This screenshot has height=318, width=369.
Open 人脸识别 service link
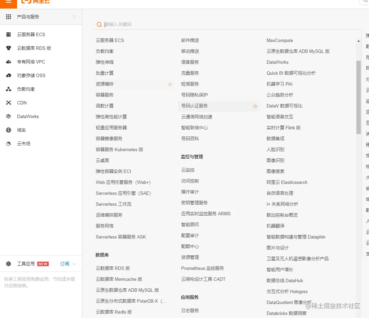[276, 149]
